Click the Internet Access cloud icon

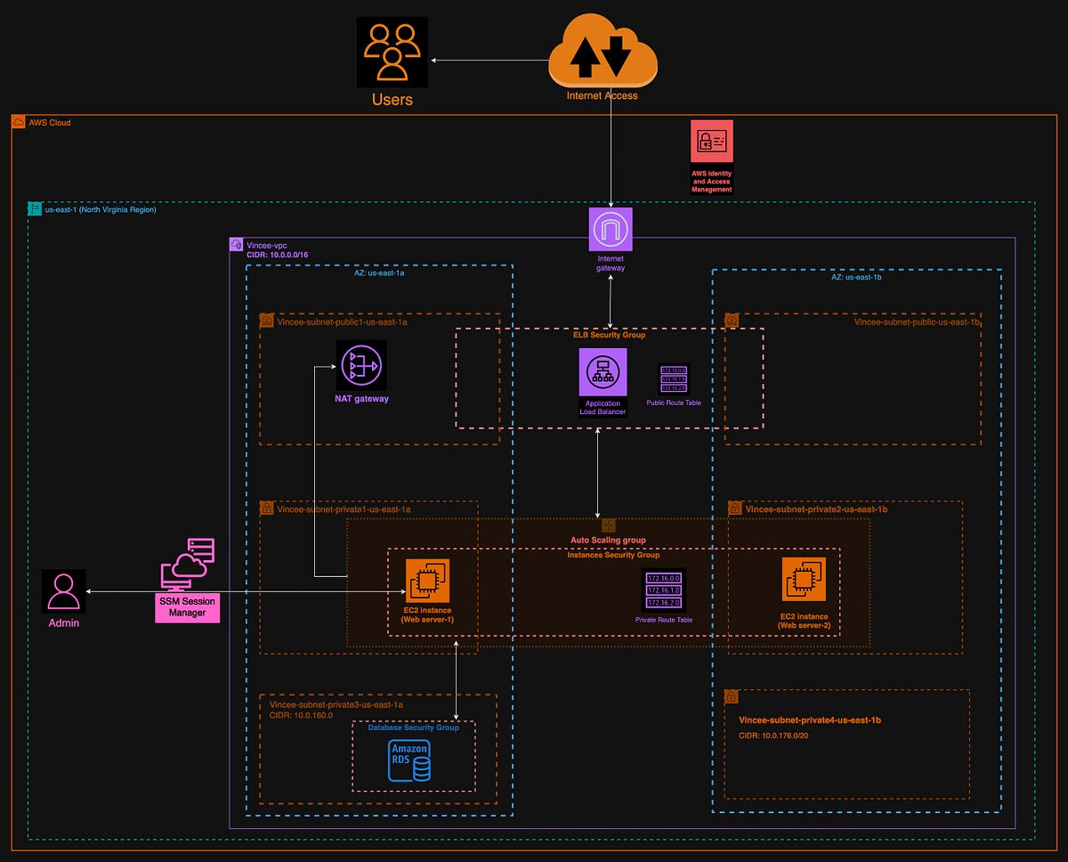[x=603, y=53]
